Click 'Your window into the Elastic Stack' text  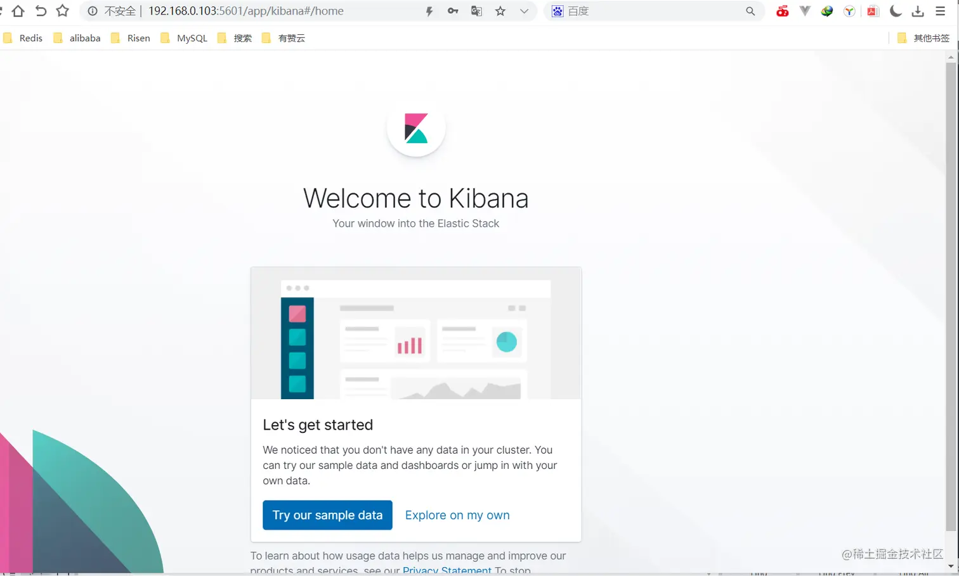[416, 224]
